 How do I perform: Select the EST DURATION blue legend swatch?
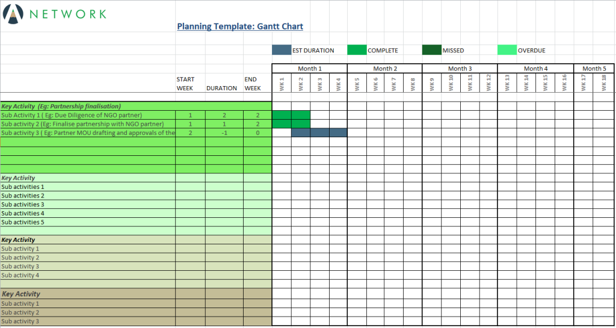281,51
